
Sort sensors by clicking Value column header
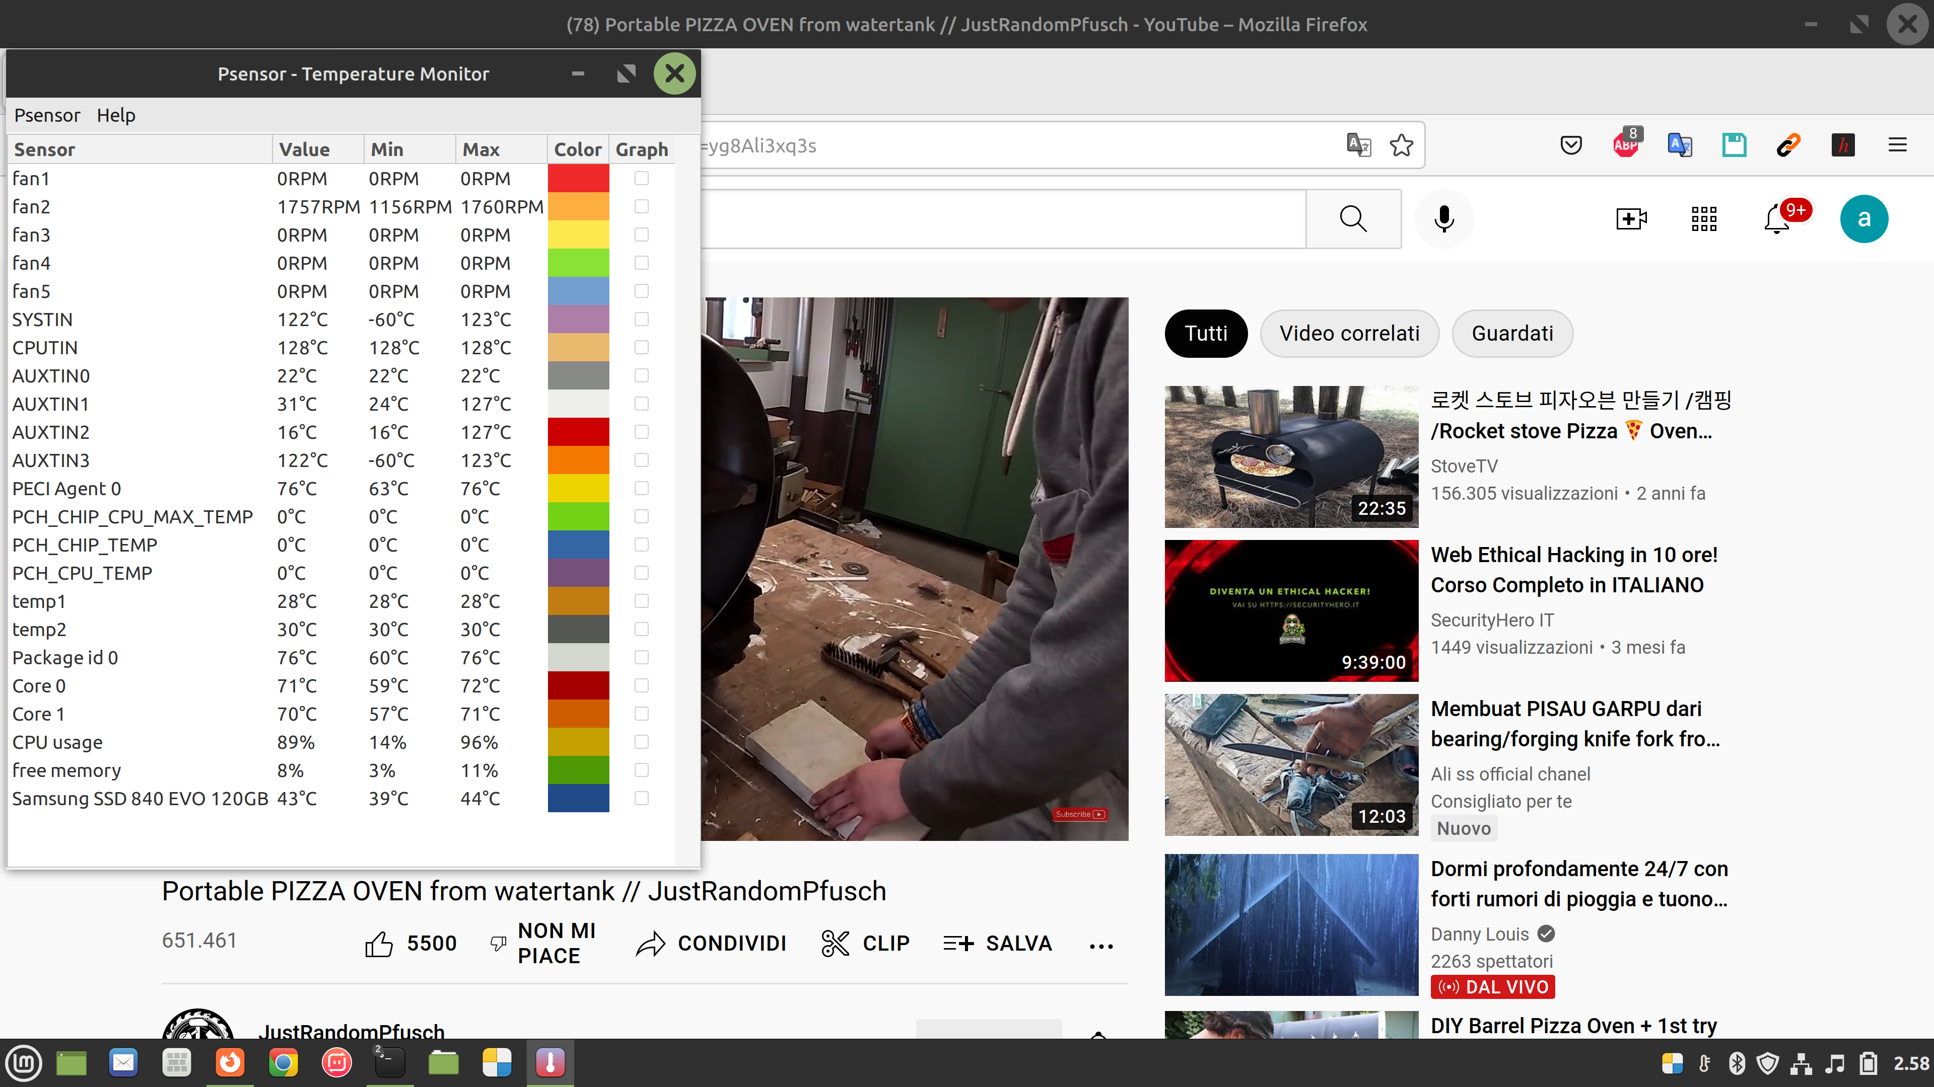click(304, 149)
